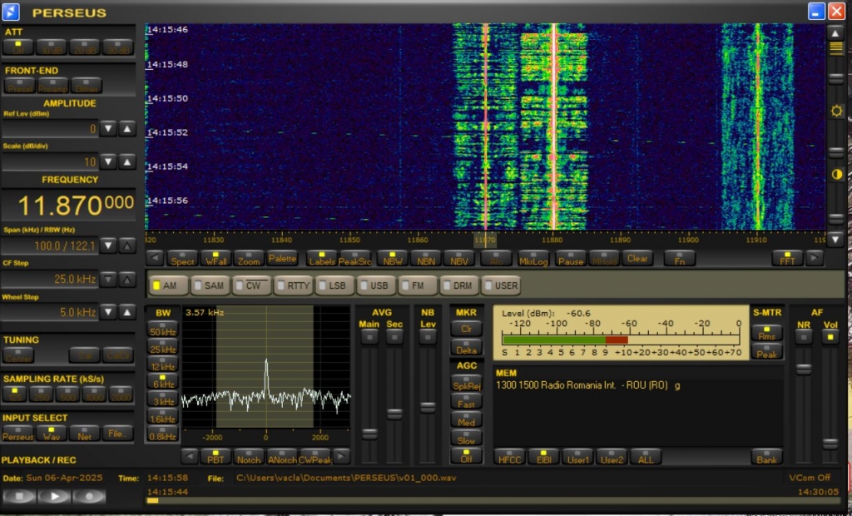
Task: Select the 3 kHz bandwidth filter
Action: 162,399
